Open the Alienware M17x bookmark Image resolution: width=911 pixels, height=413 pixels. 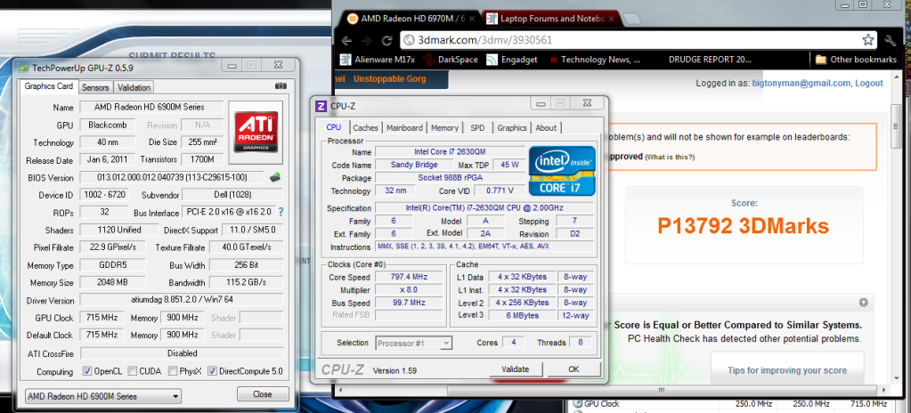(378, 60)
